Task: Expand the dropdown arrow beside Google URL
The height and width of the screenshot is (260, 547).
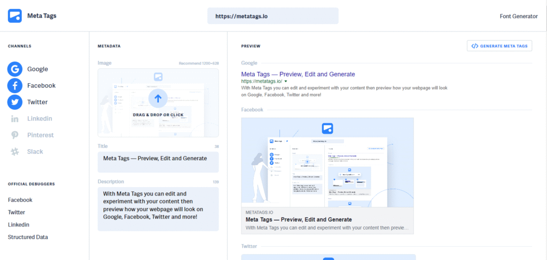Action: (x=286, y=81)
